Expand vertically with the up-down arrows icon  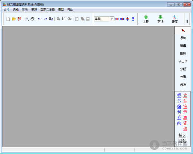127,19
